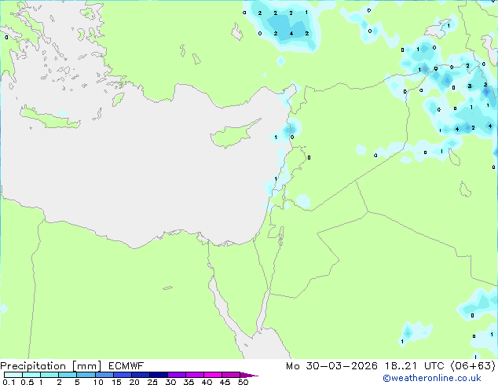Pick the 35–40 mm violet legend box
Image resolution: width=498 pixels, height=385 pixels.
pyautogui.click(x=194, y=375)
